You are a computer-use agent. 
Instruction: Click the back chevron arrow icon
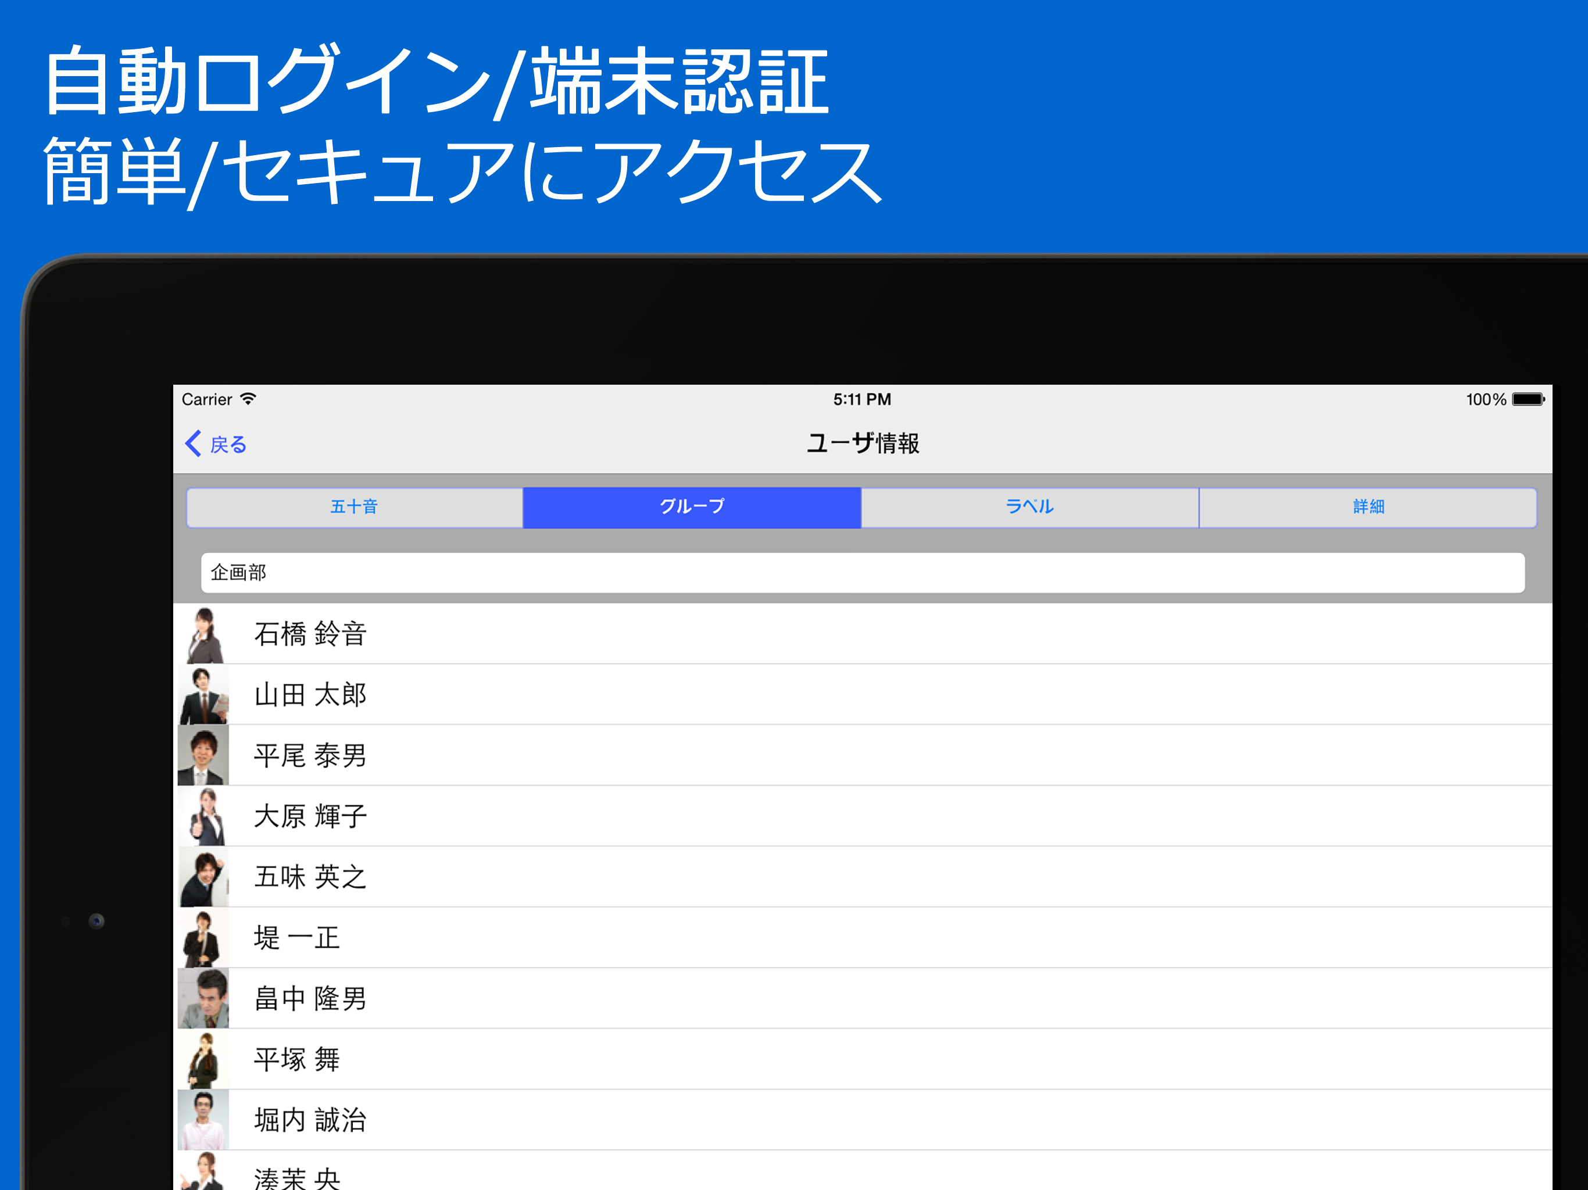(193, 443)
